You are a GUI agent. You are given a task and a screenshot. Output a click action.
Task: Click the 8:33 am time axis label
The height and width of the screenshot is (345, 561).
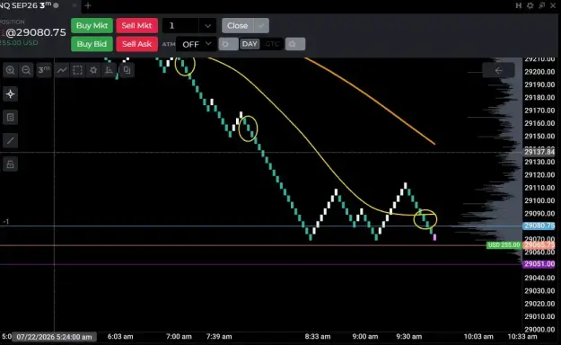click(x=318, y=336)
